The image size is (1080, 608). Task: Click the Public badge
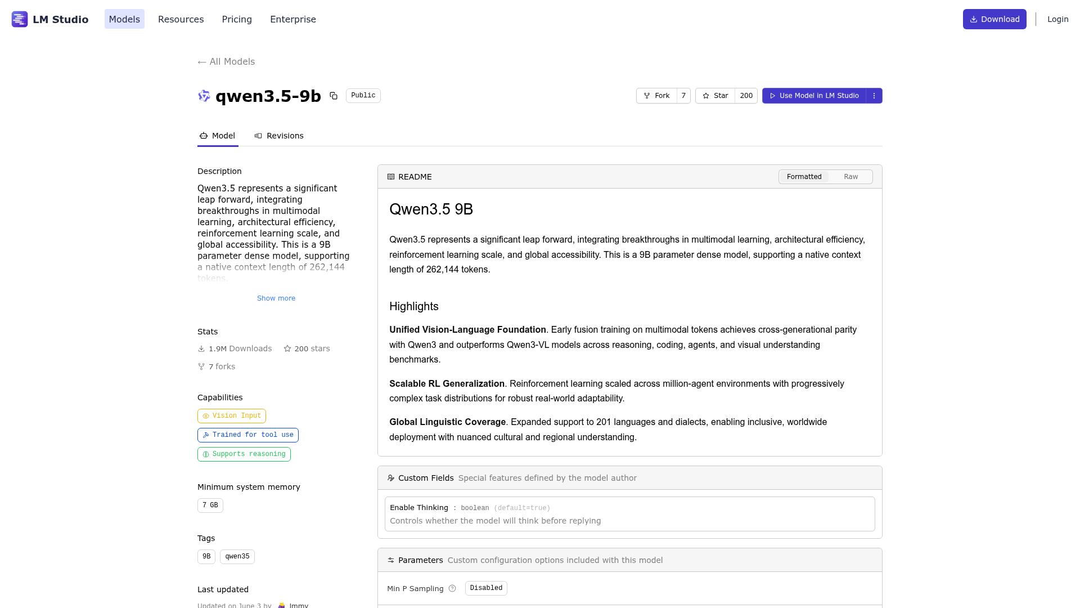pos(363,96)
